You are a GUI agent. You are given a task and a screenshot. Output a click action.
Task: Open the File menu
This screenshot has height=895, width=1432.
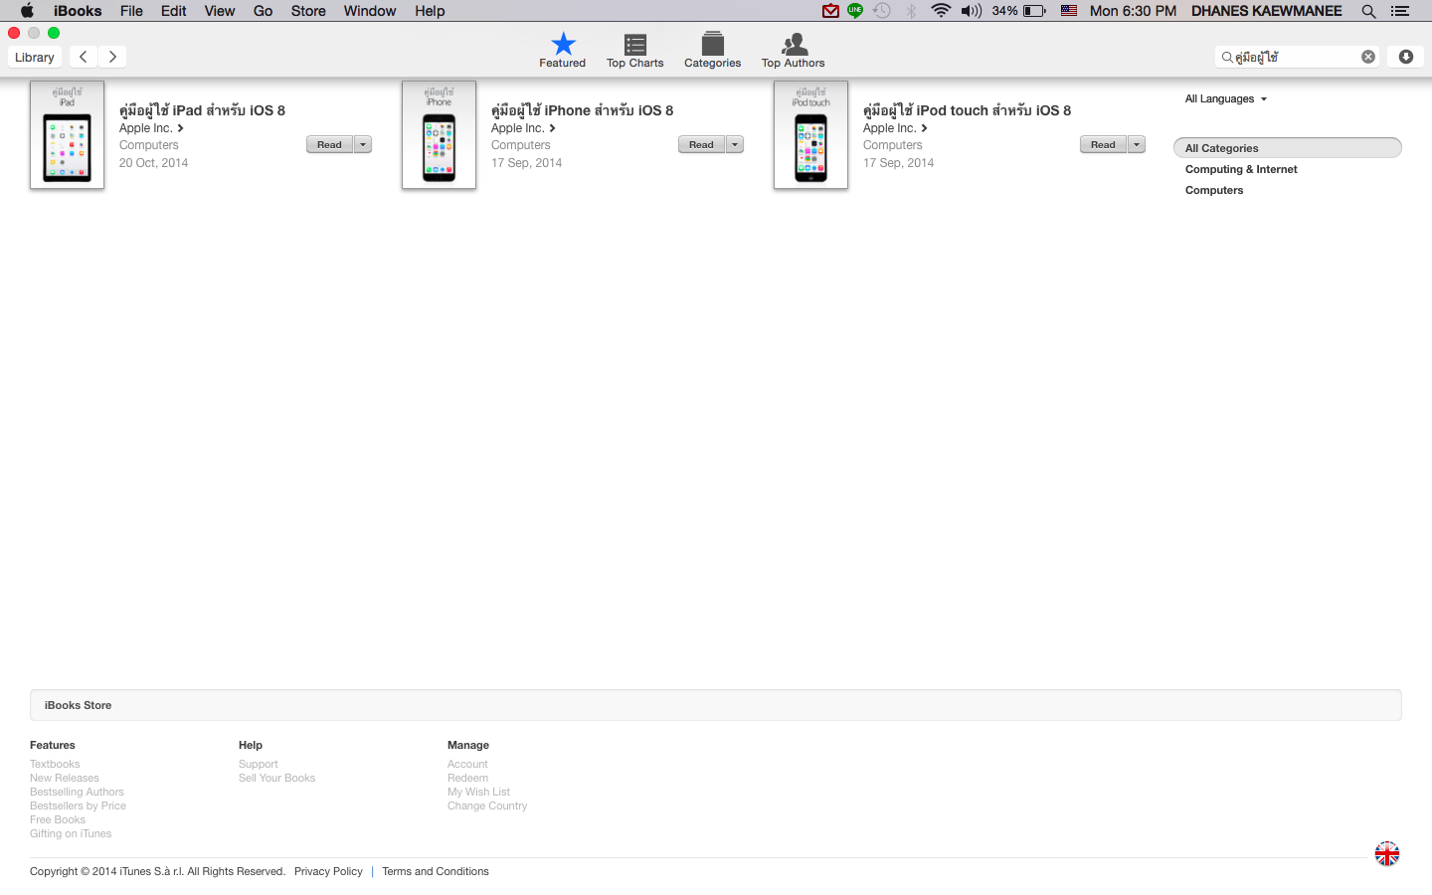click(131, 11)
